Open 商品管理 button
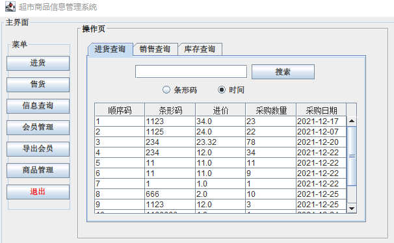 coord(38,170)
